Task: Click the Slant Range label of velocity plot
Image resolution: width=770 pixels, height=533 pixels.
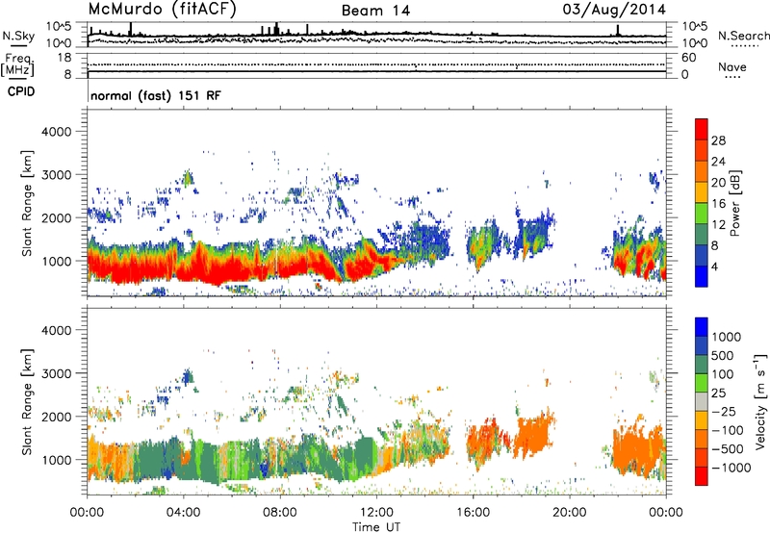Action: 27,402
